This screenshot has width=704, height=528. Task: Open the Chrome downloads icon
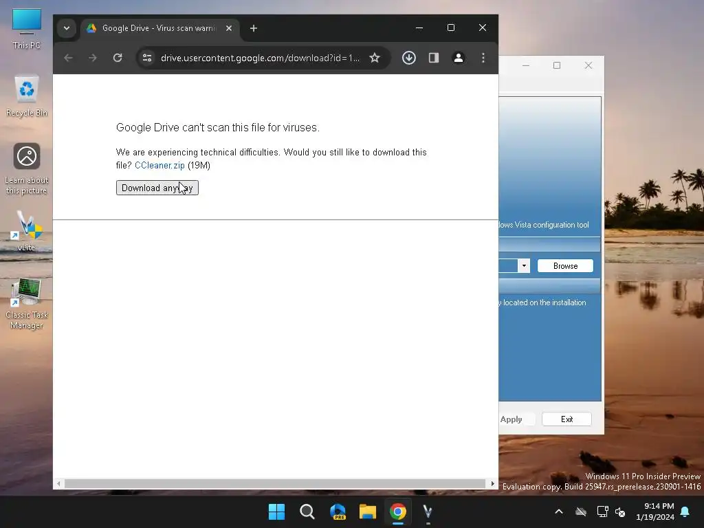coord(408,58)
